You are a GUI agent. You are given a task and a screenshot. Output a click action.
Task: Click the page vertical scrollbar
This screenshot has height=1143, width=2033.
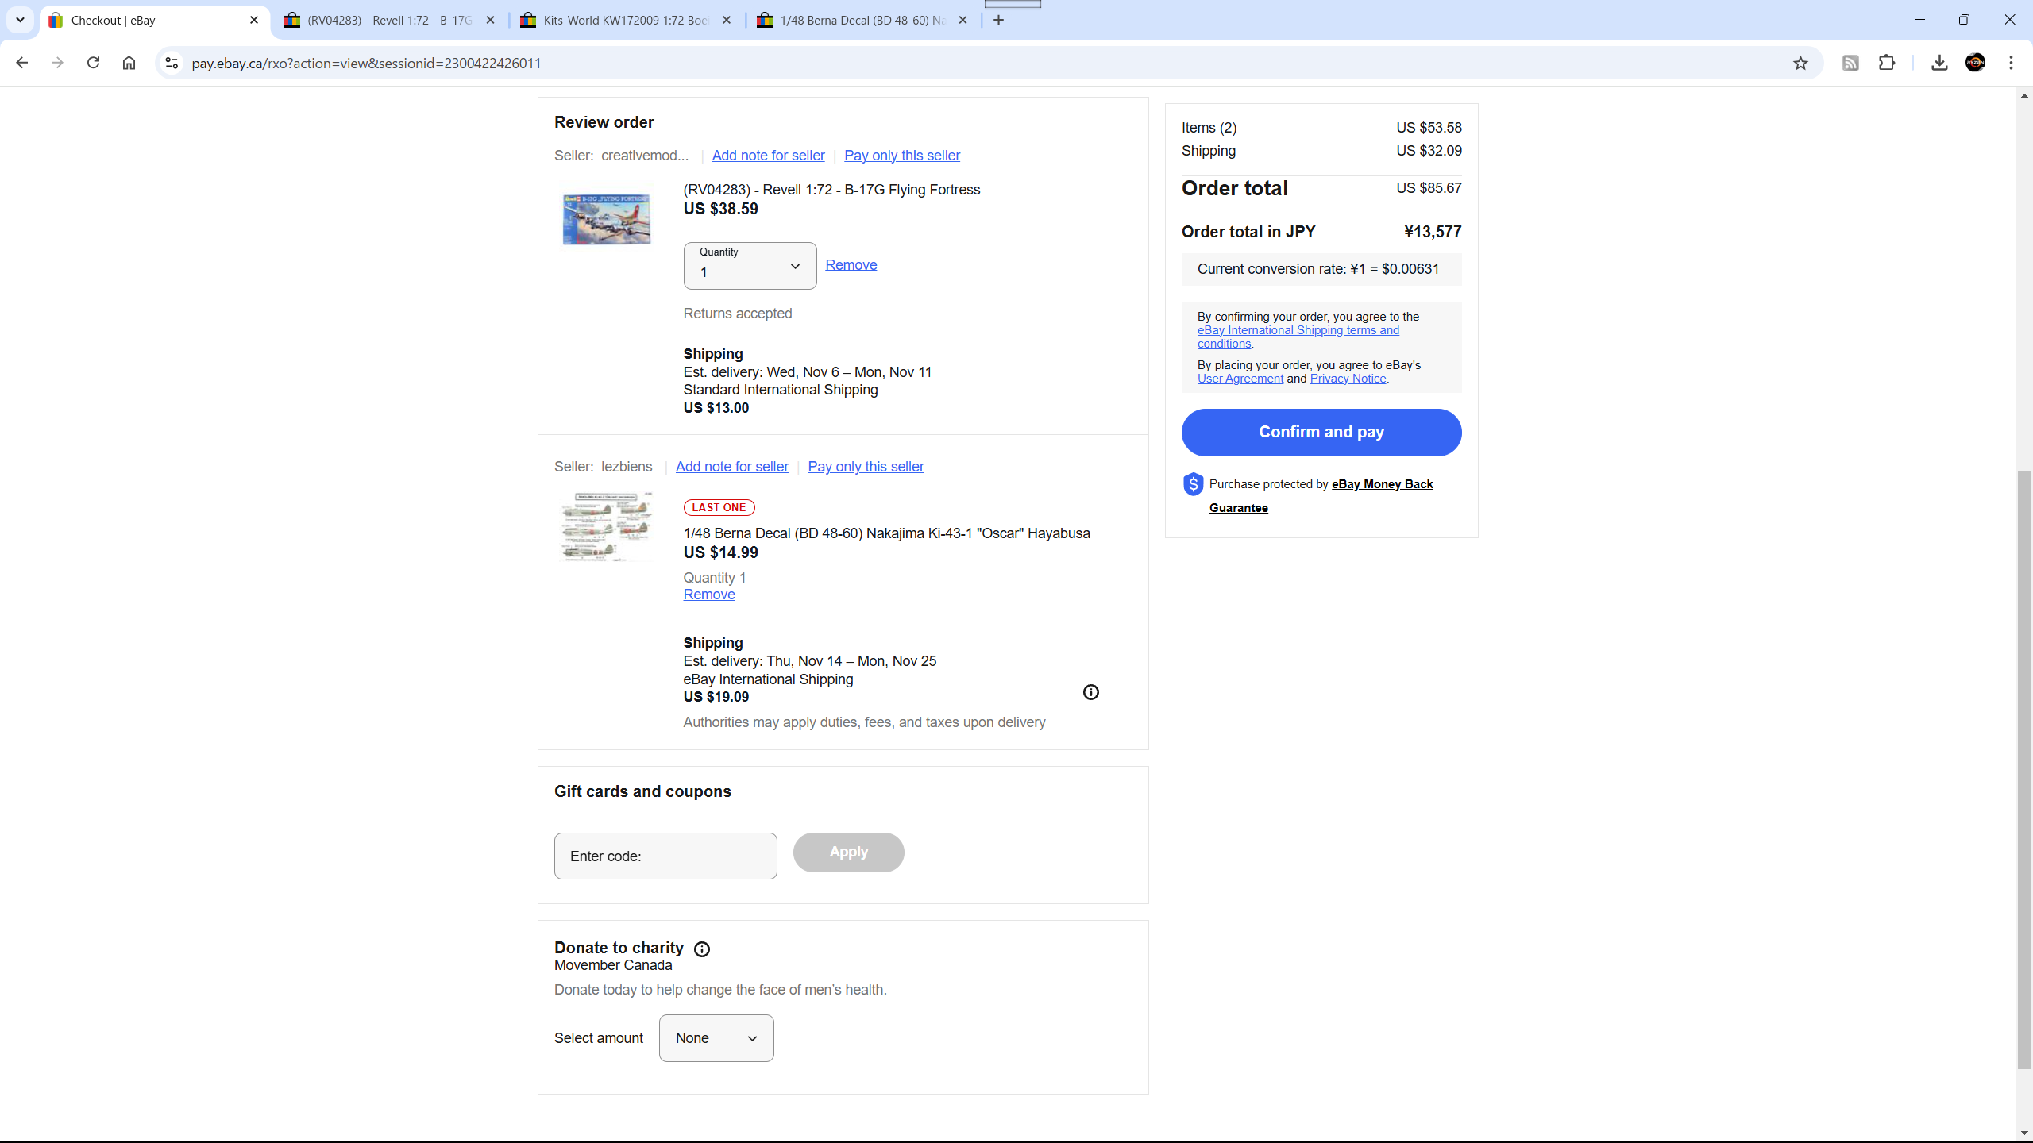pyautogui.click(x=2024, y=770)
